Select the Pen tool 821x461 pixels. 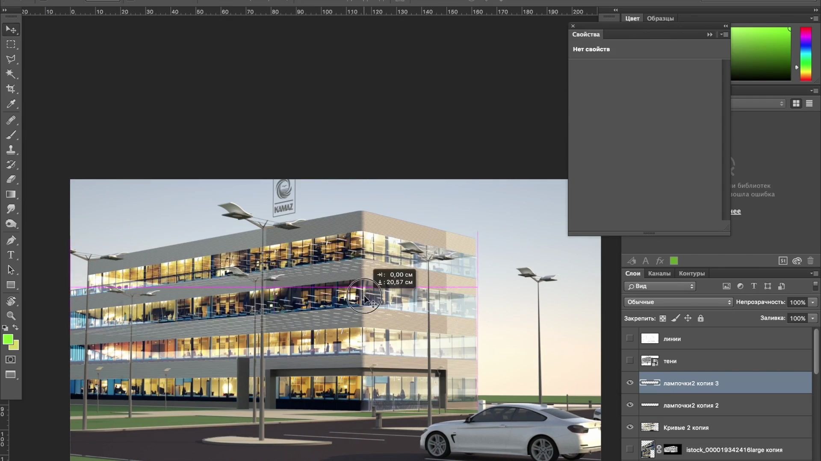11,240
